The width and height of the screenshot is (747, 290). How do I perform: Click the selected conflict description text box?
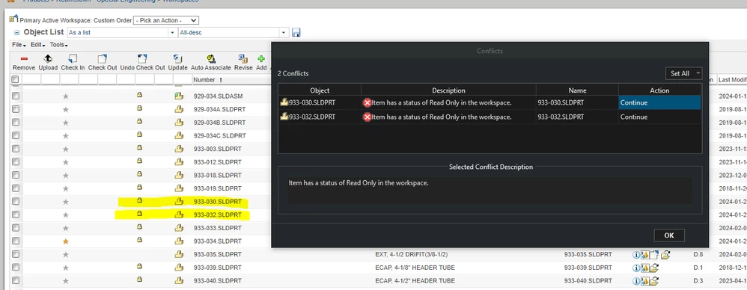point(490,191)
